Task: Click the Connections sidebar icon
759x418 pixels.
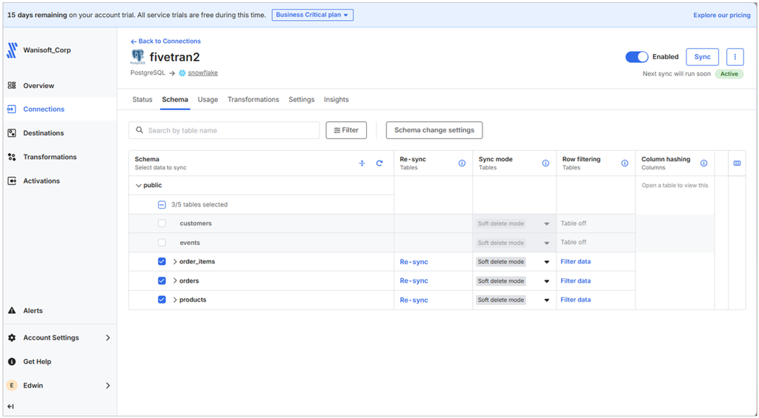Action: tap(12, 109)
